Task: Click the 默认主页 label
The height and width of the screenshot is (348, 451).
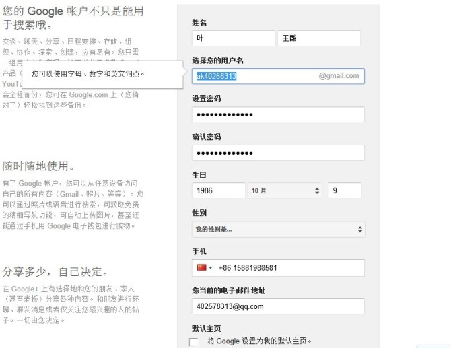Action: pyautogui.click(x=207, y=328)
